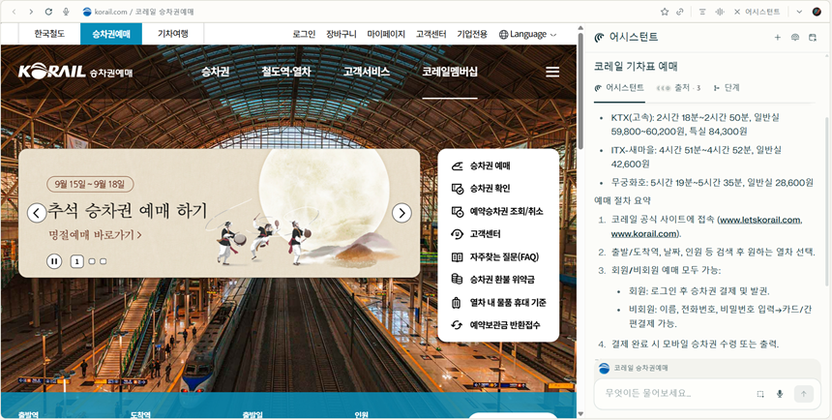Select the 승차권예매 top tab
The height and width of the screenshot is (420, 832).
click(x=111, y=34)
